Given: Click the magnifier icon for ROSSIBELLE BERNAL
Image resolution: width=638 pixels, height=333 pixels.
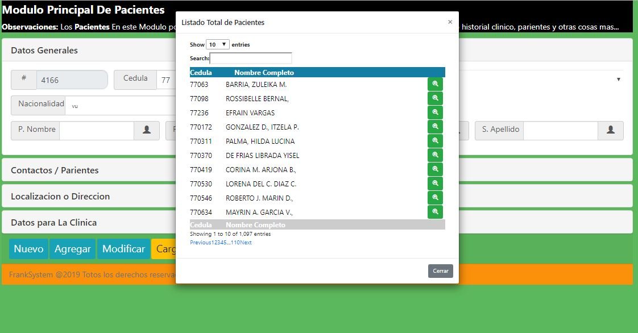Looking at the screenshot, I should [435, 98].
